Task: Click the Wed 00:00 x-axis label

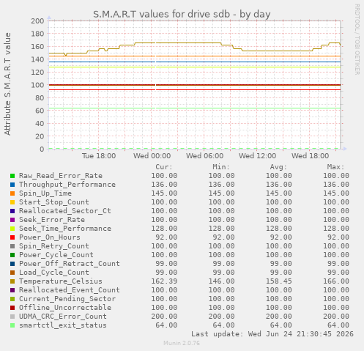Action: tap(152, 156)
